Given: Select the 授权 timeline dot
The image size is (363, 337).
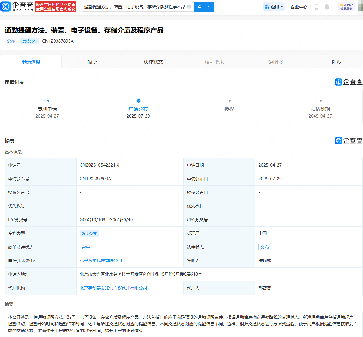Looking at the screenshot, I should coord(229,100).
